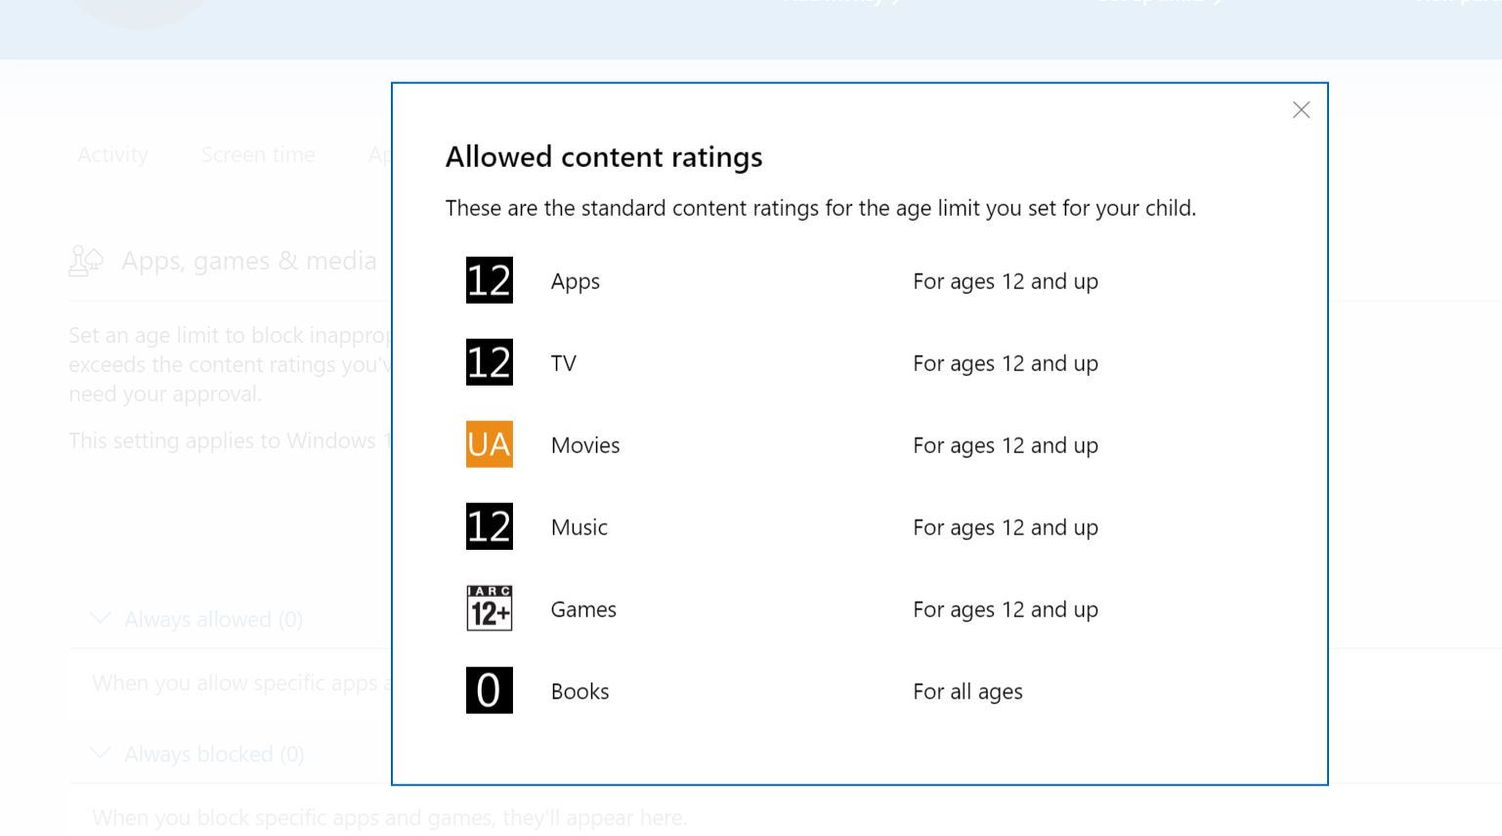Switch to the Screen time tab
1502x836 pixels.
coord(258,155)
